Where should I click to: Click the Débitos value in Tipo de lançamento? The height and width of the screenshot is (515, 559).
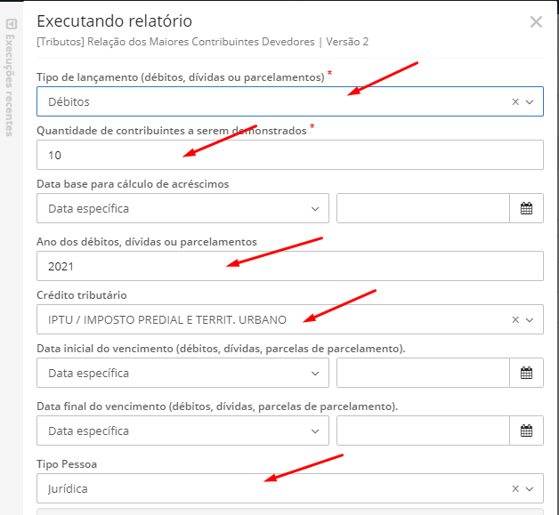coord(69,102)
